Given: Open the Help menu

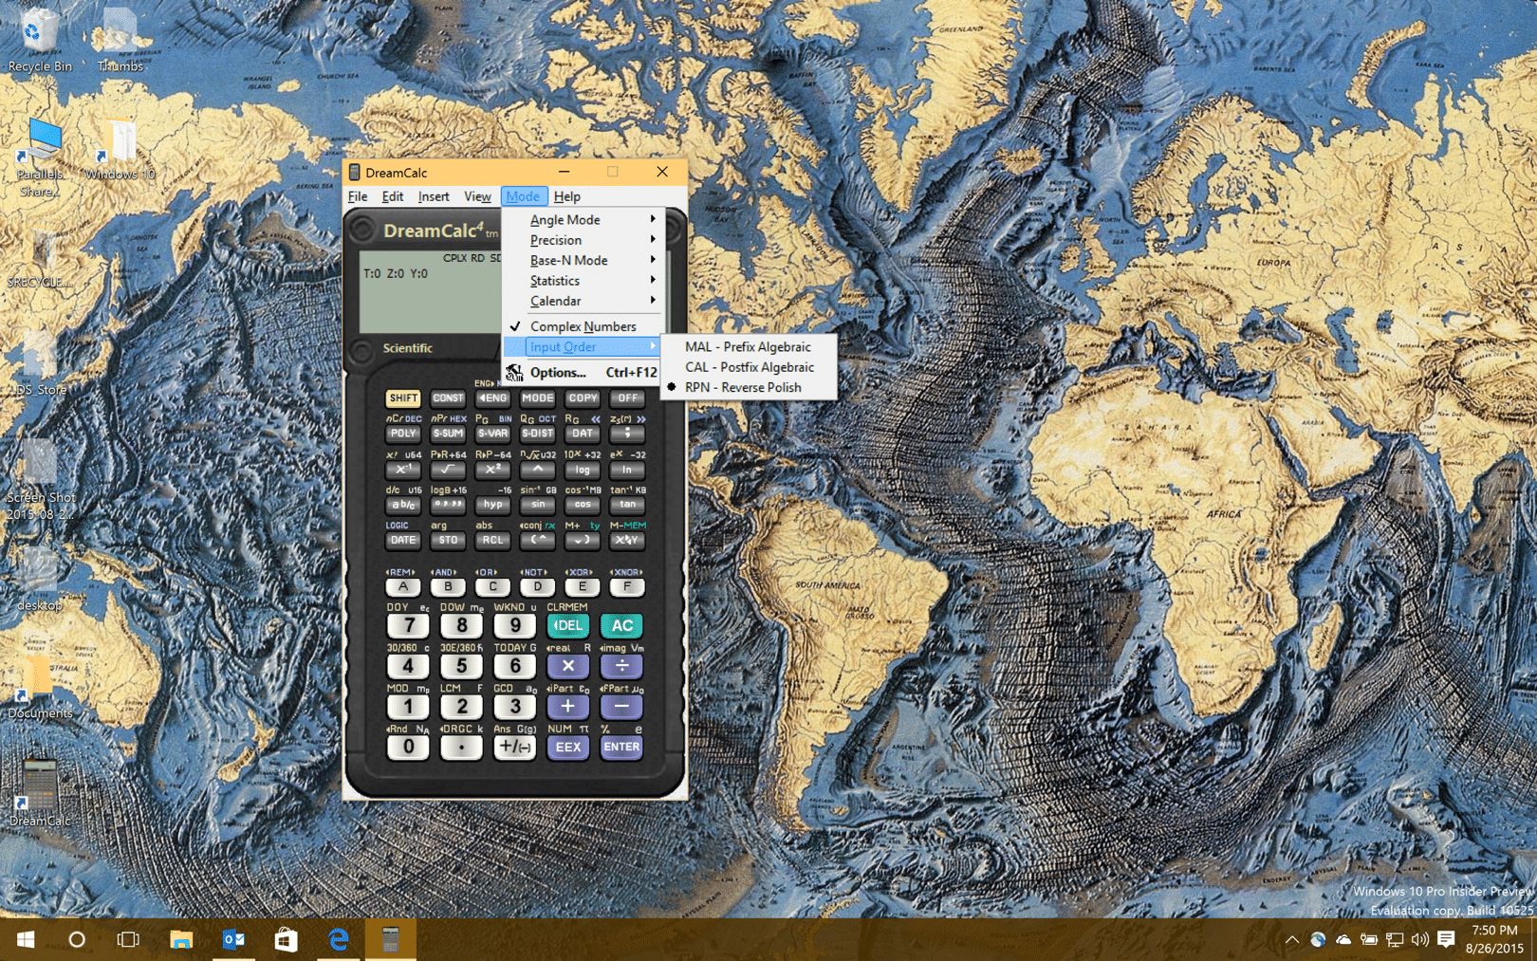Looking at the screenshot, I should point(567,196).
